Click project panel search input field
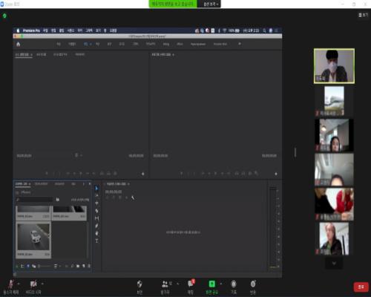Screen dimensions: 371x297 [x=34, y=200]
